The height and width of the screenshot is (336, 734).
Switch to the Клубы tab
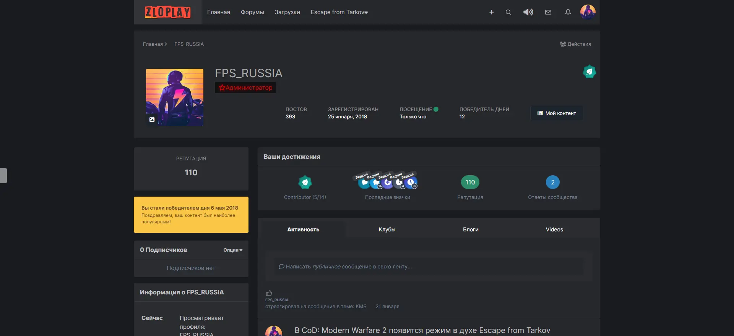pos(387,229)
